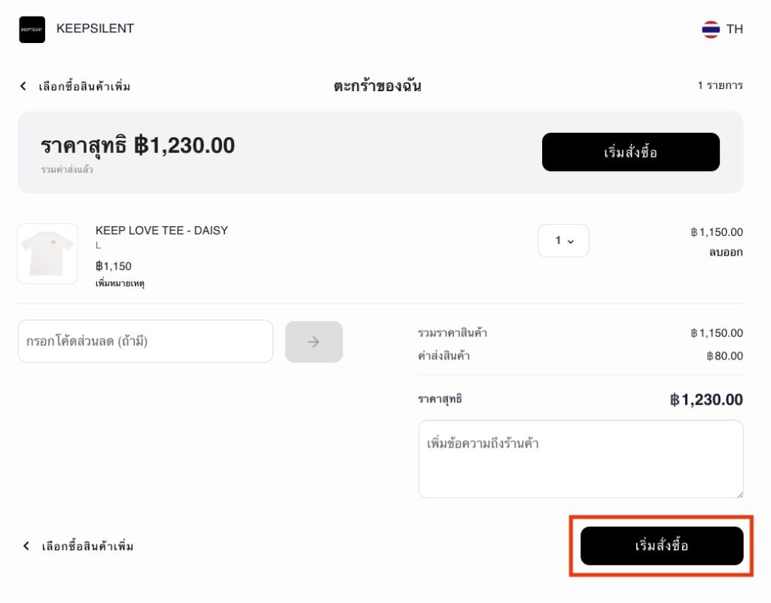Remove item using ลบออก link
Viewport: 771px width, 603px height.
pos(725,253)
